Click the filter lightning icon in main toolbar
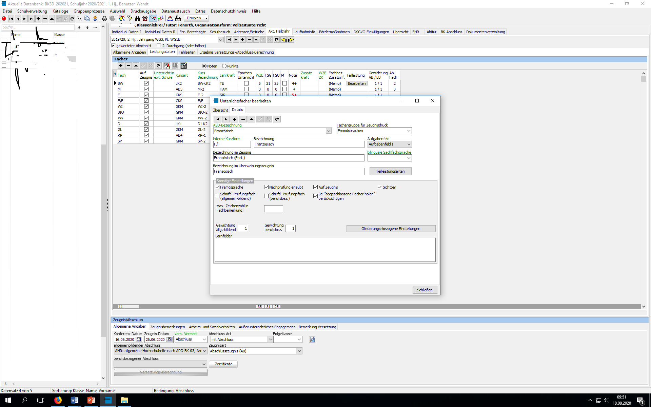Image resolution: width=651 pixels, height=407 pixels. pyautogui.click(x=130, y=19)
